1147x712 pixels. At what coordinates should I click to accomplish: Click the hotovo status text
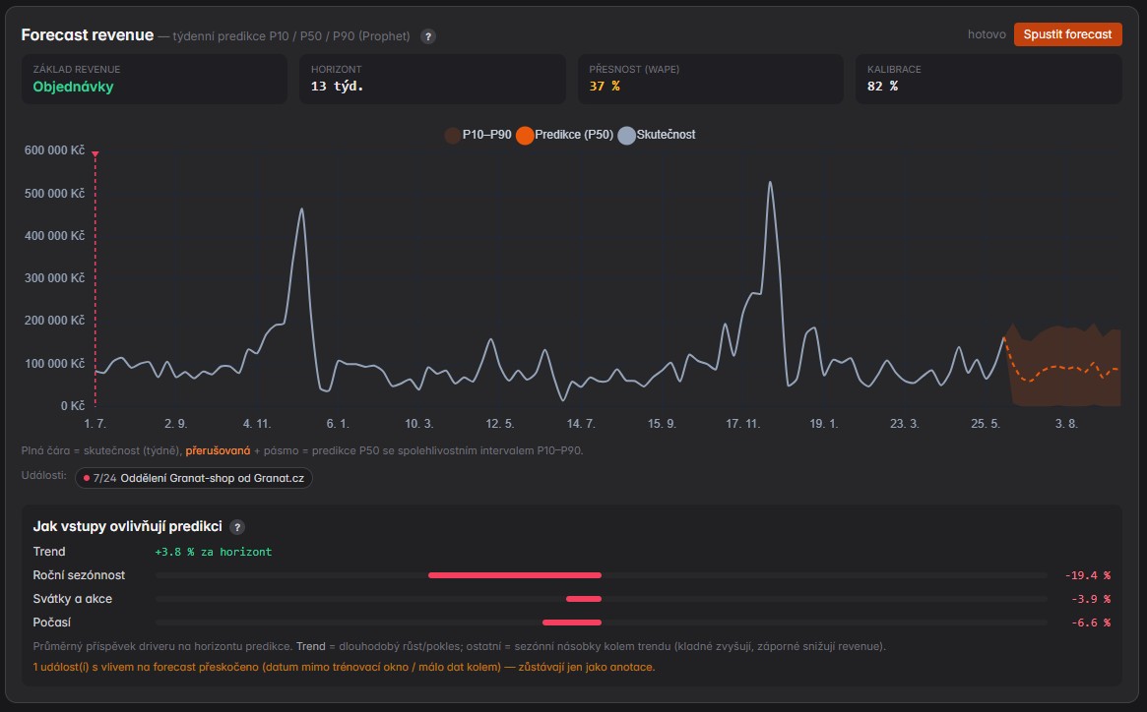987,34
